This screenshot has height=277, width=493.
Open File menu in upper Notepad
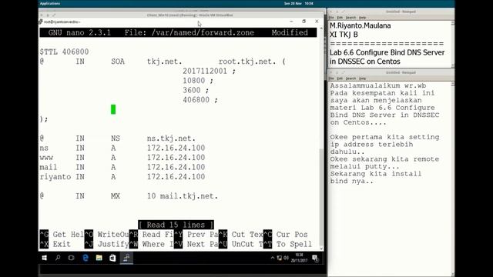point(331,18)
